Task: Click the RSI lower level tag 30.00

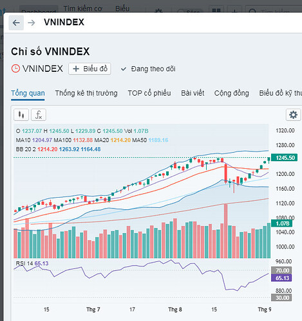Action: (281, 298)
